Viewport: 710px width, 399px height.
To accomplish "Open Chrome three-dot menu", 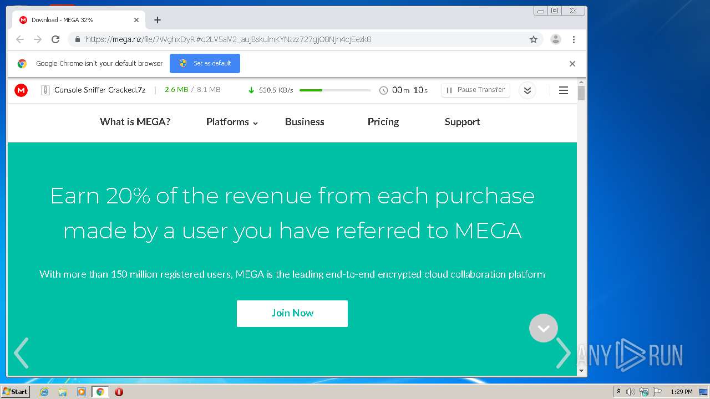I will coord(574,39).
